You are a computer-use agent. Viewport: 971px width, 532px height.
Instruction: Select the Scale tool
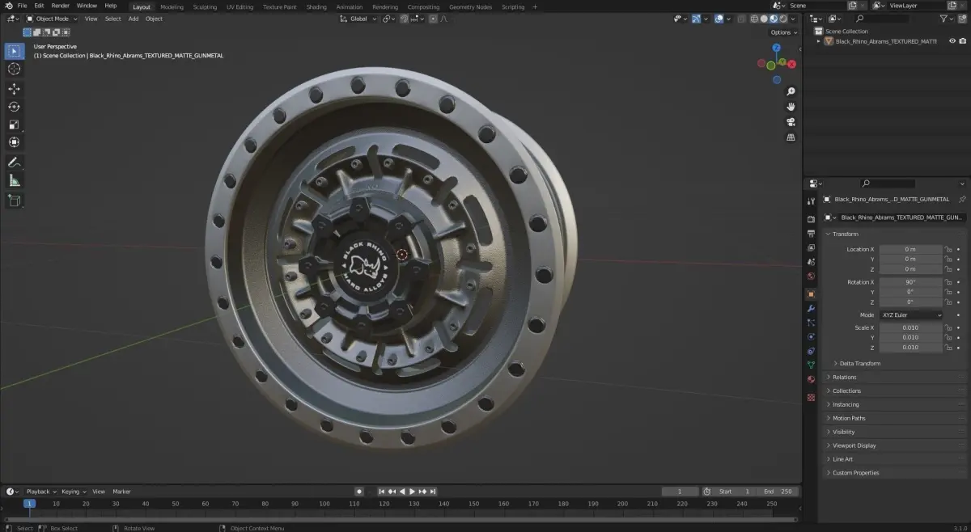point(15,125)
